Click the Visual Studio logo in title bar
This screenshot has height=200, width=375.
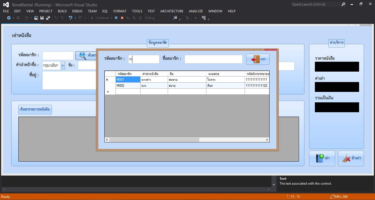coord(6,5)
